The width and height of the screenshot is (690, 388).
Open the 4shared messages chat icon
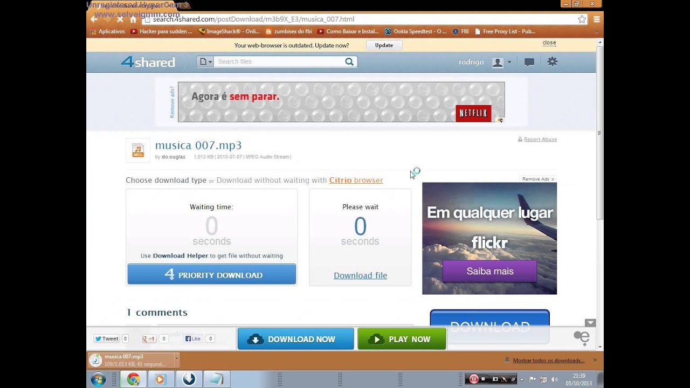coord(529,62)
